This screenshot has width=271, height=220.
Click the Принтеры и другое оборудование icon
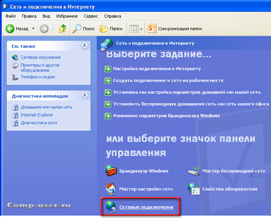coord(15,65)
